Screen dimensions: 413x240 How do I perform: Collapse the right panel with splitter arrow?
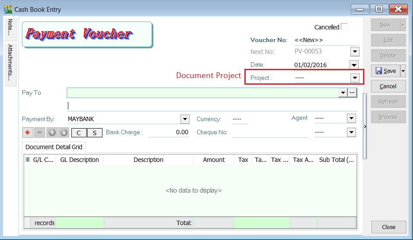365,126
